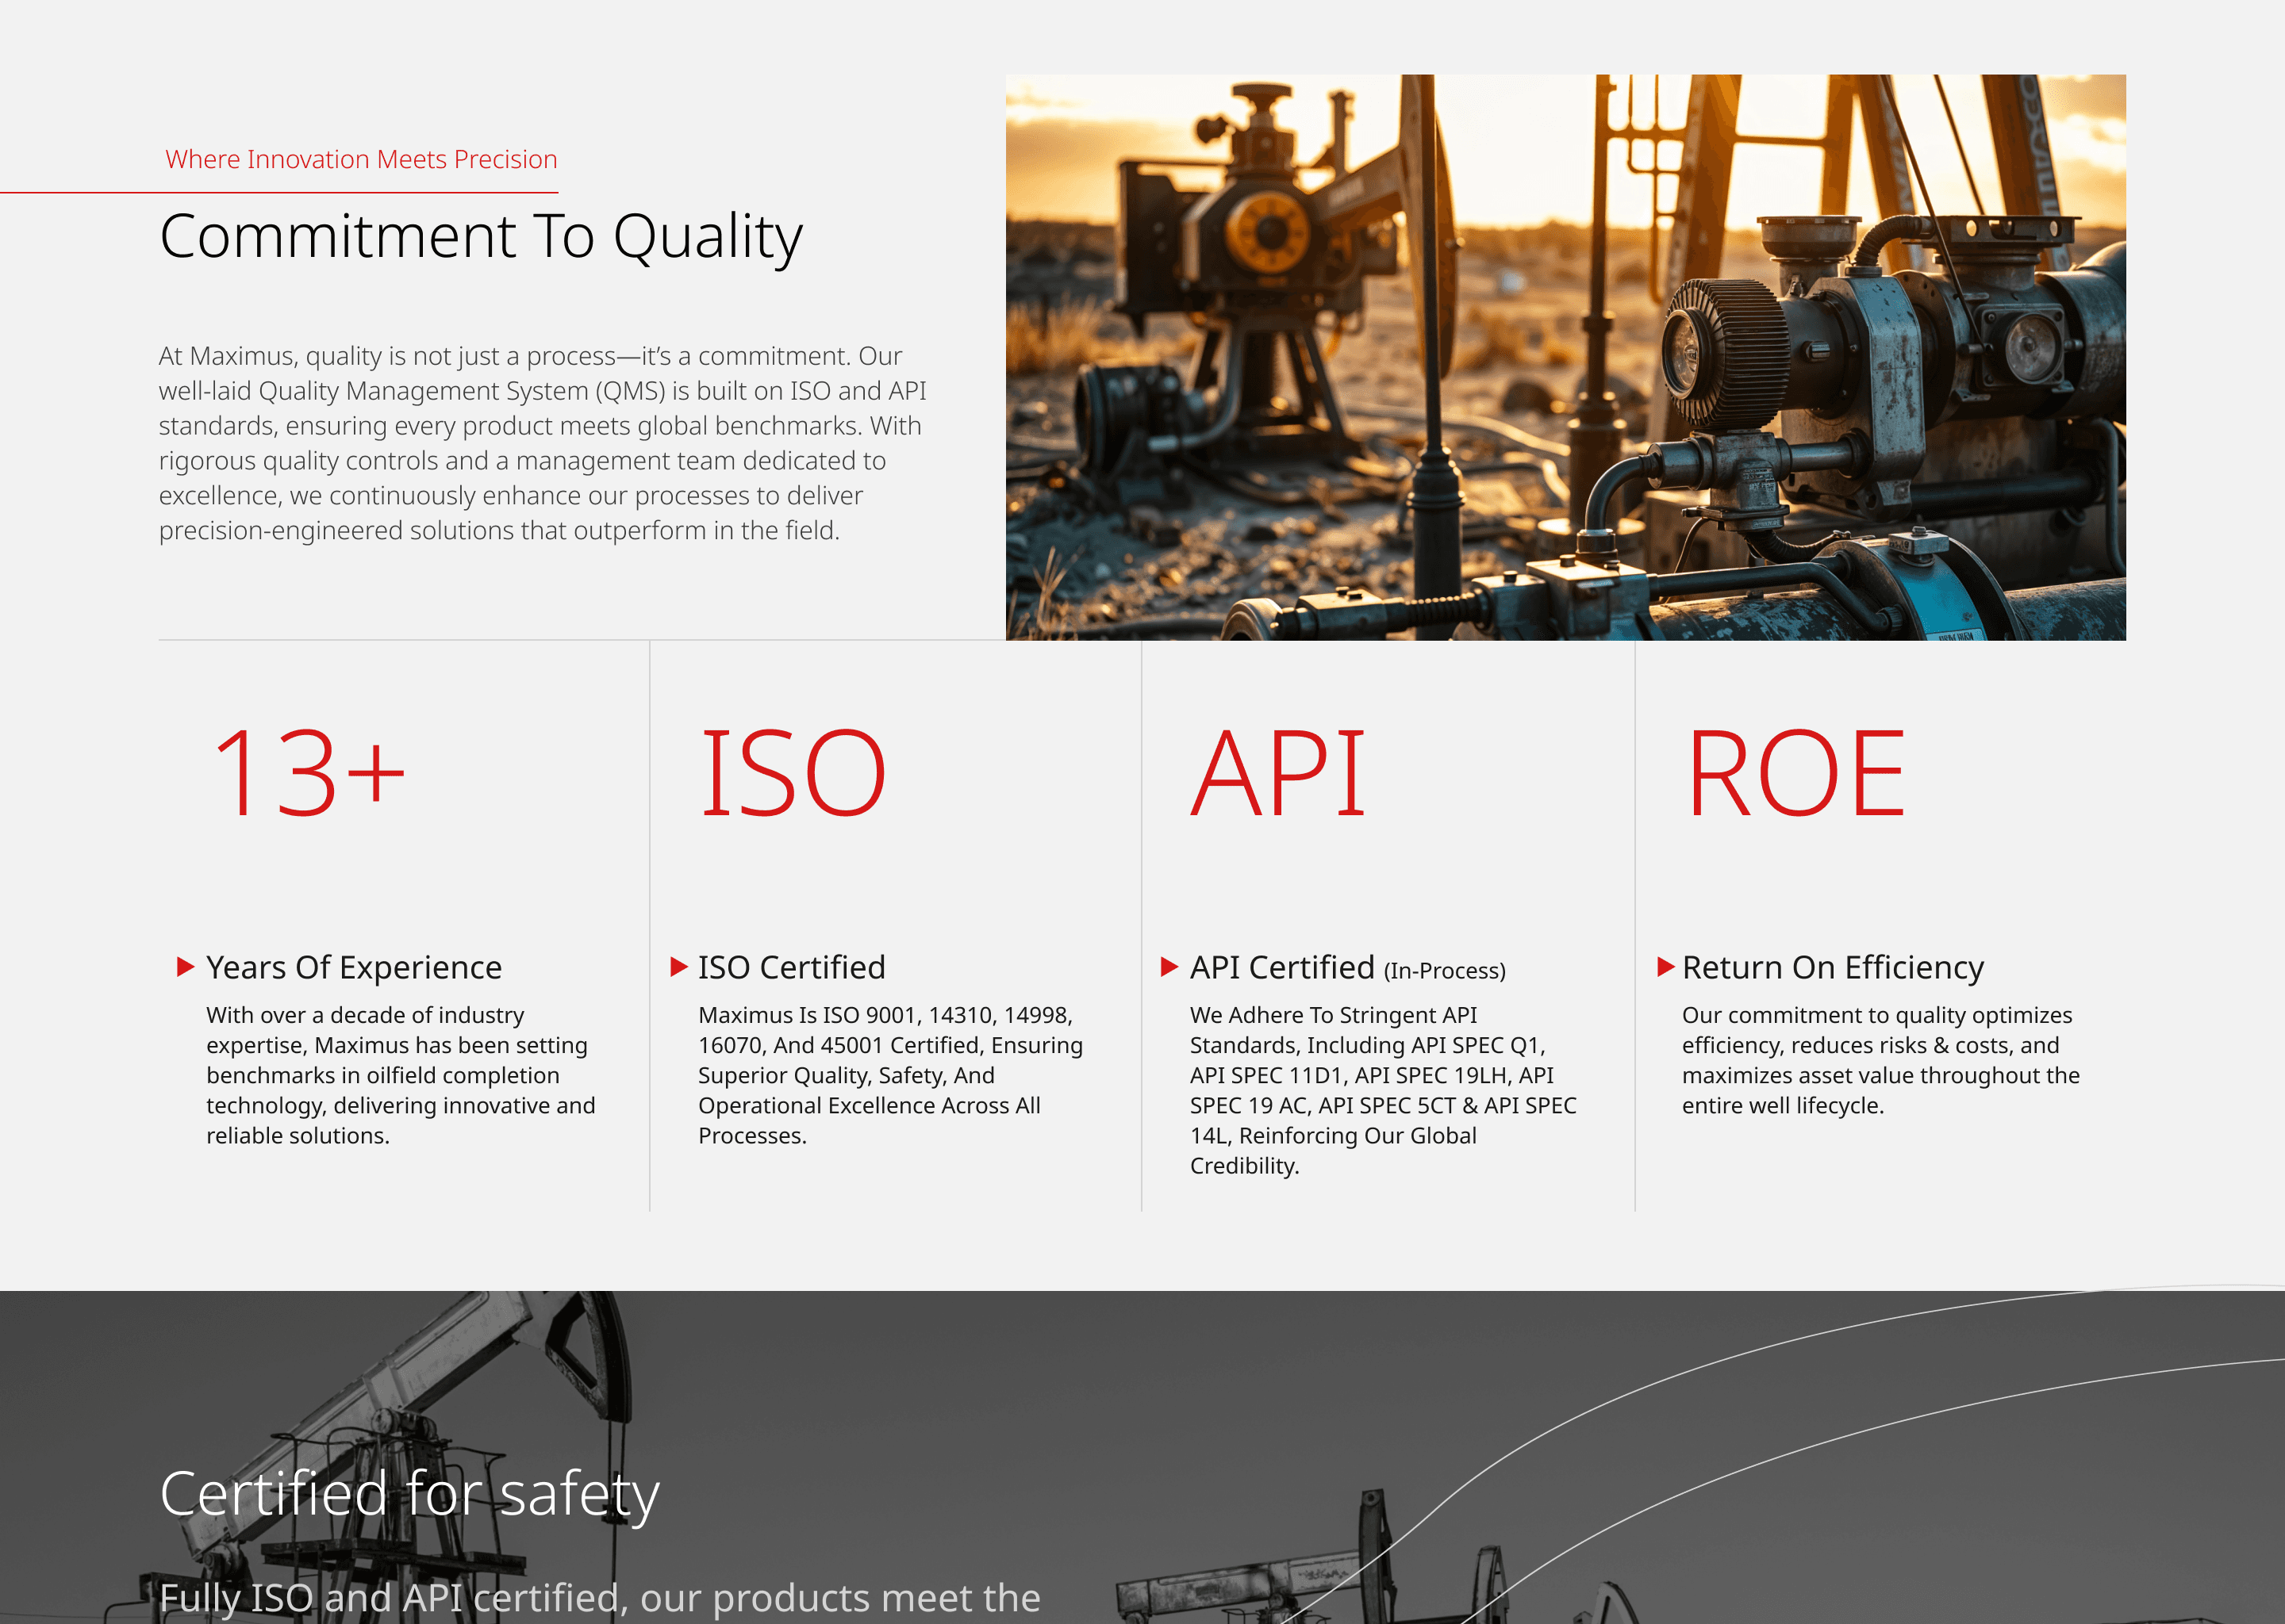Click the (In-Process) label
Image resolution: width=2285 pixels, height=1624 pixels.
(x=1444, y=971)
